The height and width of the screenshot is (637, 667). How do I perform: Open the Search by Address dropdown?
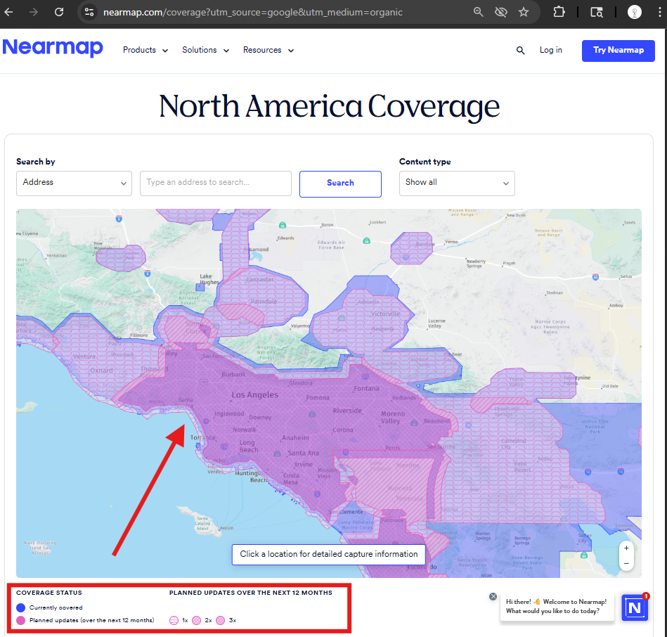(74, 184)
